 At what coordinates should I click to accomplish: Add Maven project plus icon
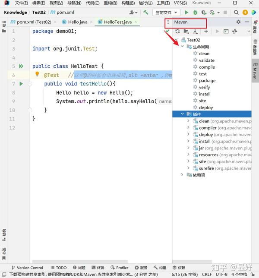[x=206, y=32]
